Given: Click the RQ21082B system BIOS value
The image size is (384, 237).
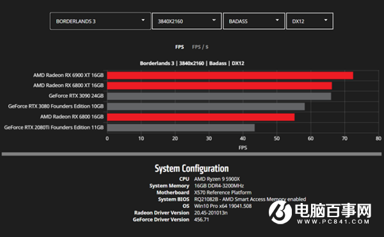Looking at the screenshot, I should (x=250, y=199).
